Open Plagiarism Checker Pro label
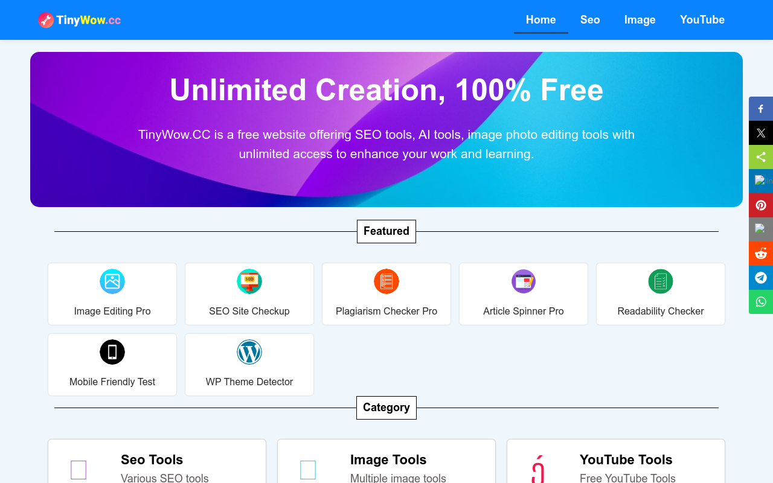Viewport: 773px width, 483px height. 386,312
